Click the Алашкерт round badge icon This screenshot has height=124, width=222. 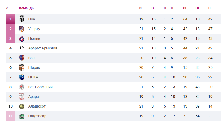(x=22, y=106)
